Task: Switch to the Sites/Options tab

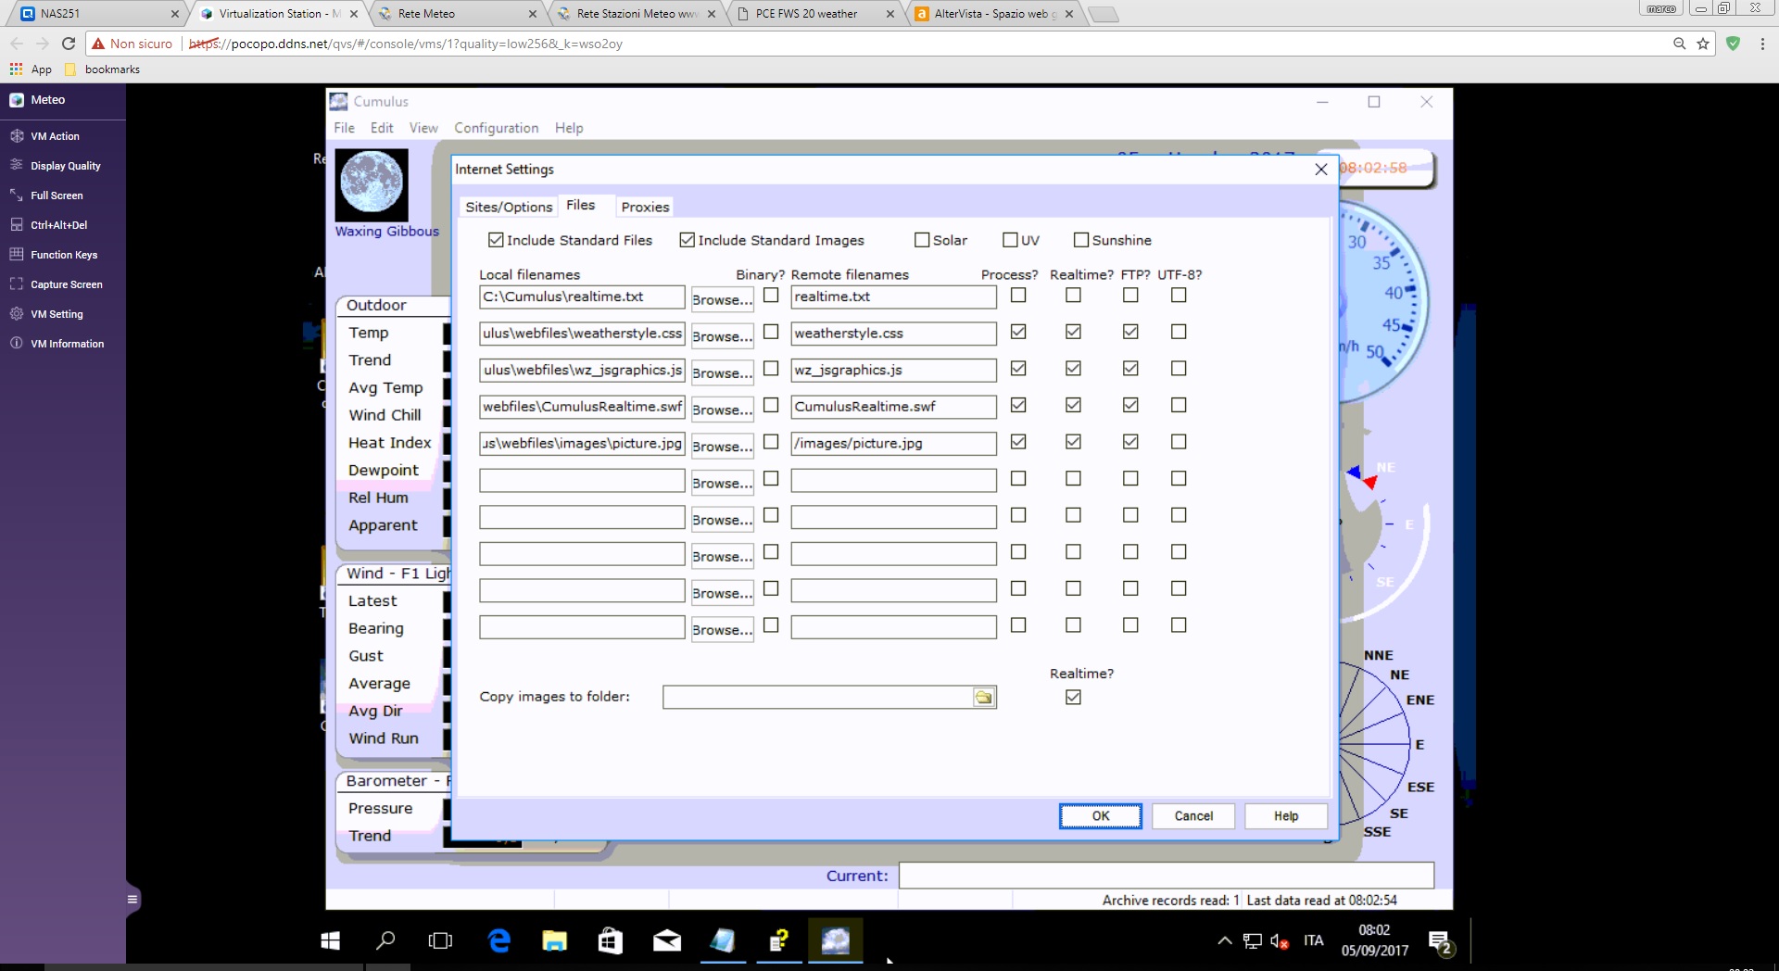Action: (508, 207)
